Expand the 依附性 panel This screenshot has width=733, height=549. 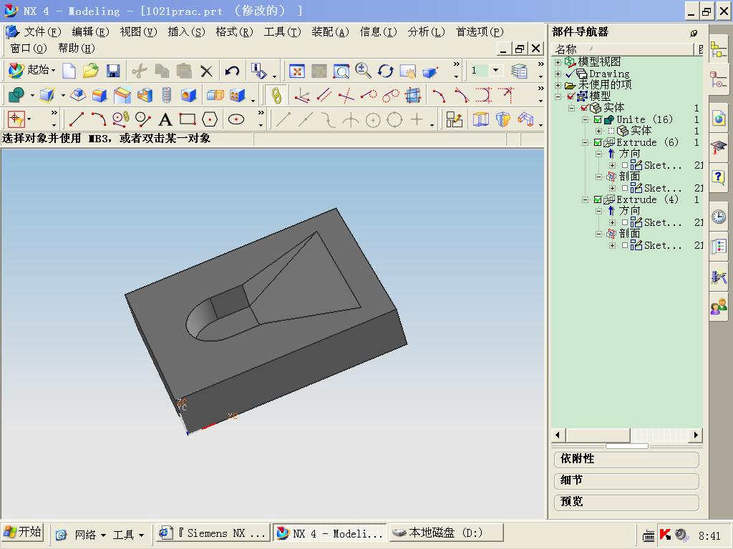pos(626,460)
